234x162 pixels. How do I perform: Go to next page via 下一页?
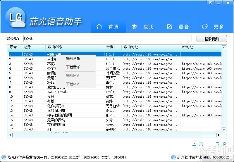(x=221, y=144)
